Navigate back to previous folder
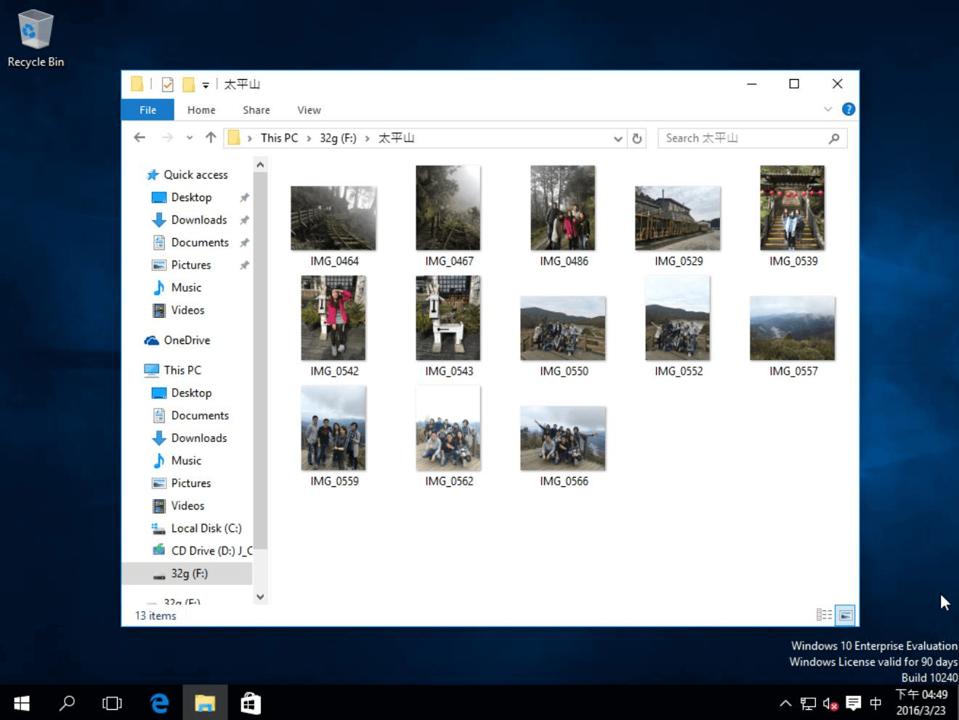This screenshot has width=959, height=720. click(x=140, y=138)
